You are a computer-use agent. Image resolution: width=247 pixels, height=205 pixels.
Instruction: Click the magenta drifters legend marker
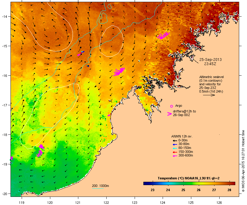point(170,114)
